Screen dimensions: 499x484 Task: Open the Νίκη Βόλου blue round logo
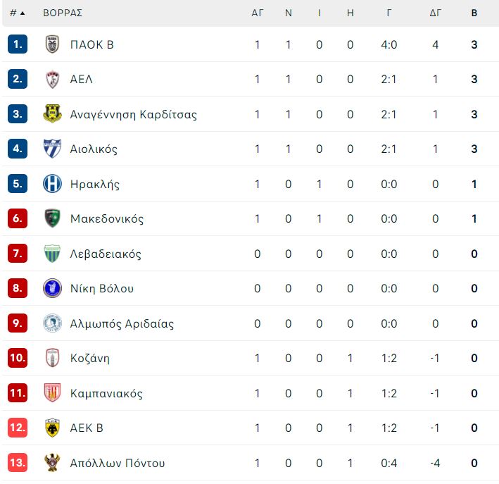point(52,288)
